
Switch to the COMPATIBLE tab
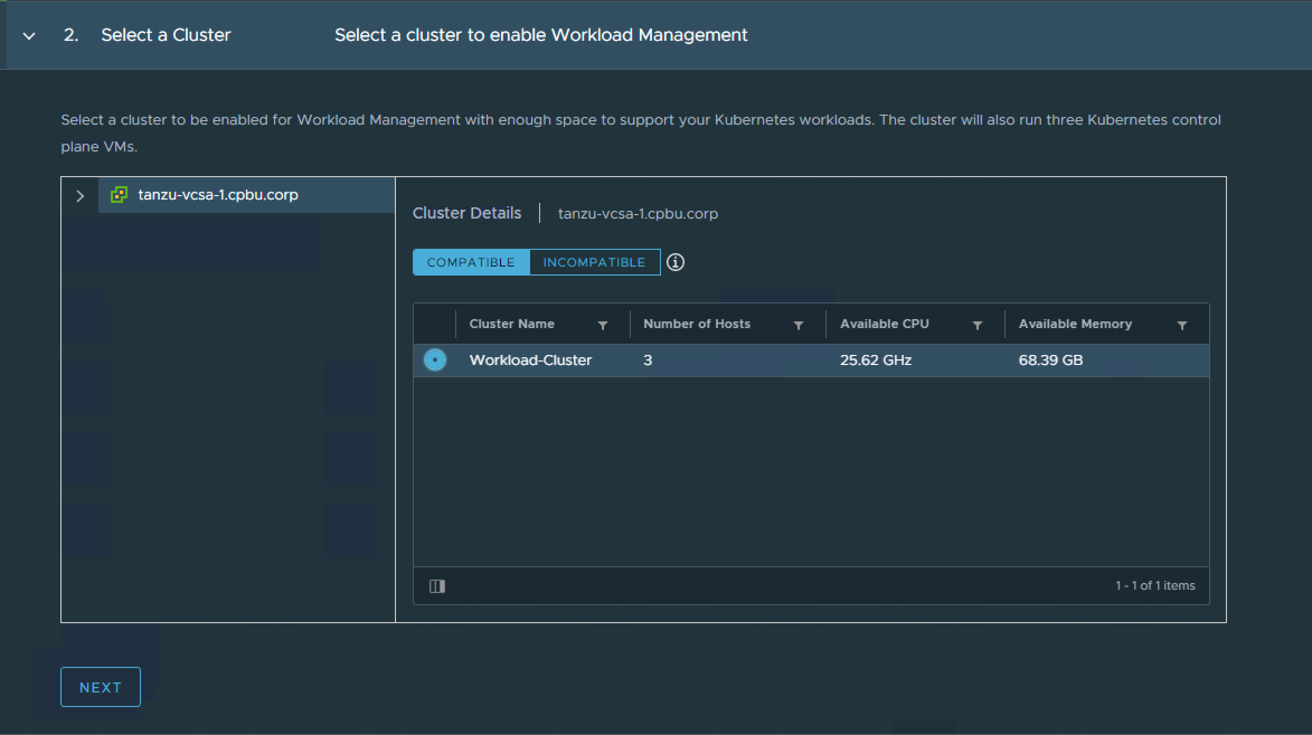coord(471,262)
